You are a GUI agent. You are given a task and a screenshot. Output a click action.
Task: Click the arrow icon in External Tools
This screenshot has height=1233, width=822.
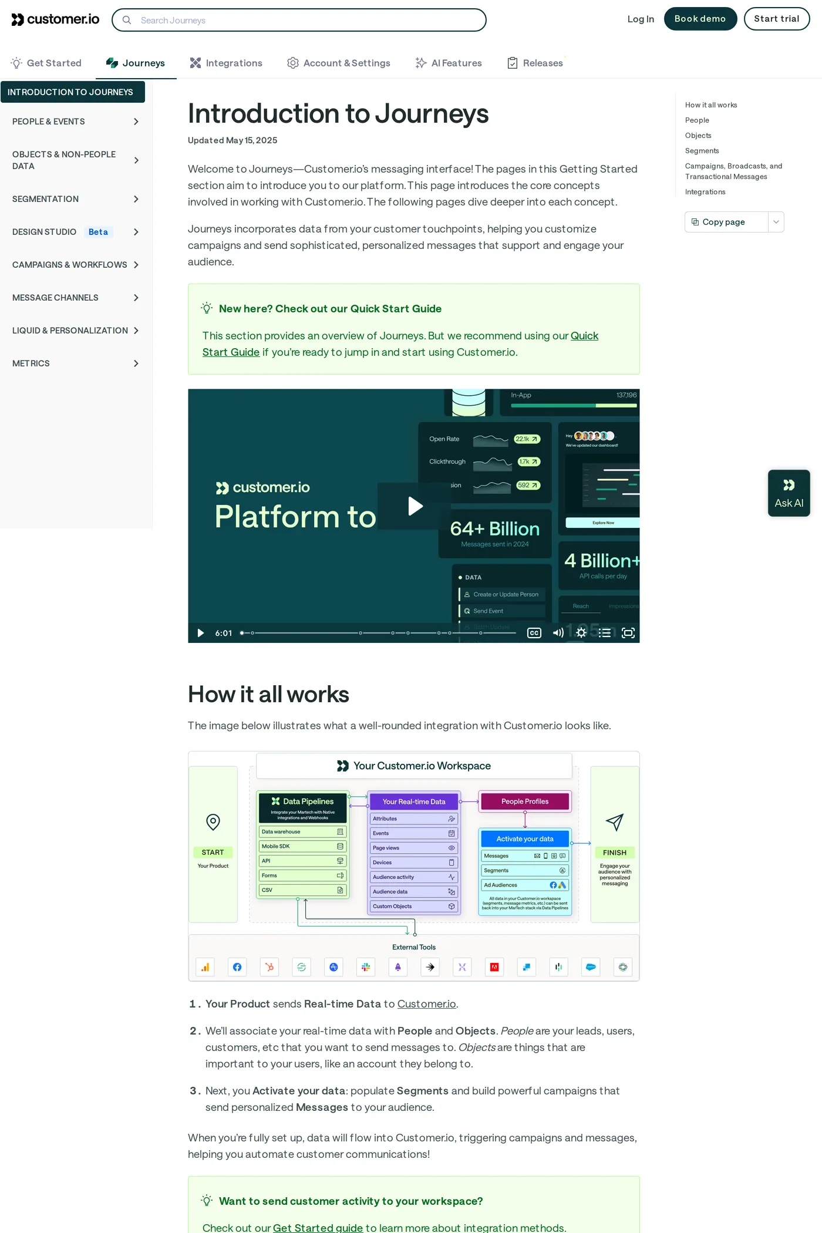click(x=430, y=967)
